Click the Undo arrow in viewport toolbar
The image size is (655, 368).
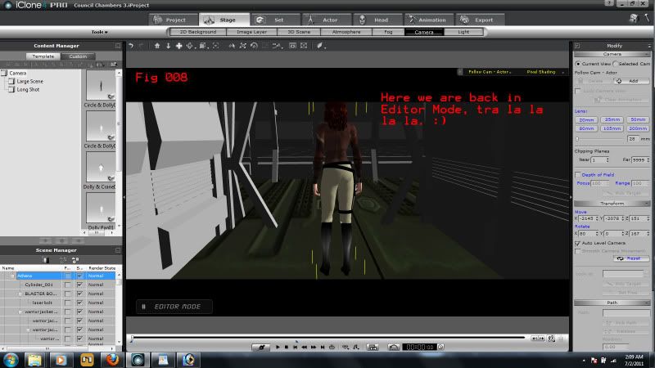[x=131, y=46]
